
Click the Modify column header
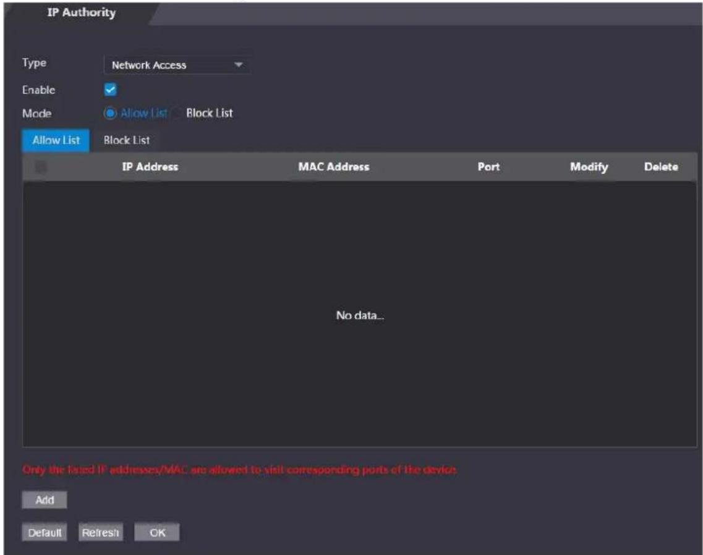coord(589,167)
